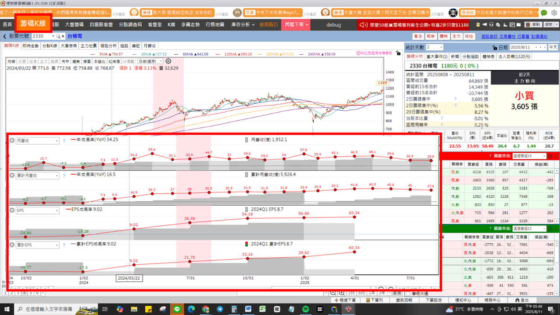Click the magnifier search icon next to stock code
This screenshot has width=560, height=315.
[x=57, y=36]
